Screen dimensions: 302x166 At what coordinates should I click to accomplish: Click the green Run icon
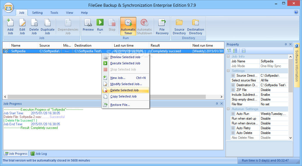(x=100, y=23)
